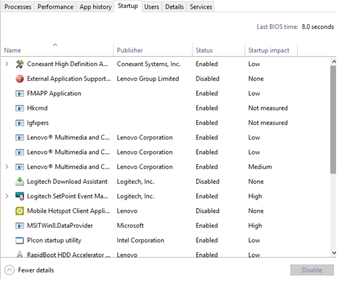
Task: Click the Intel Corporation publisher cell
Action: [x=140, y=241]
